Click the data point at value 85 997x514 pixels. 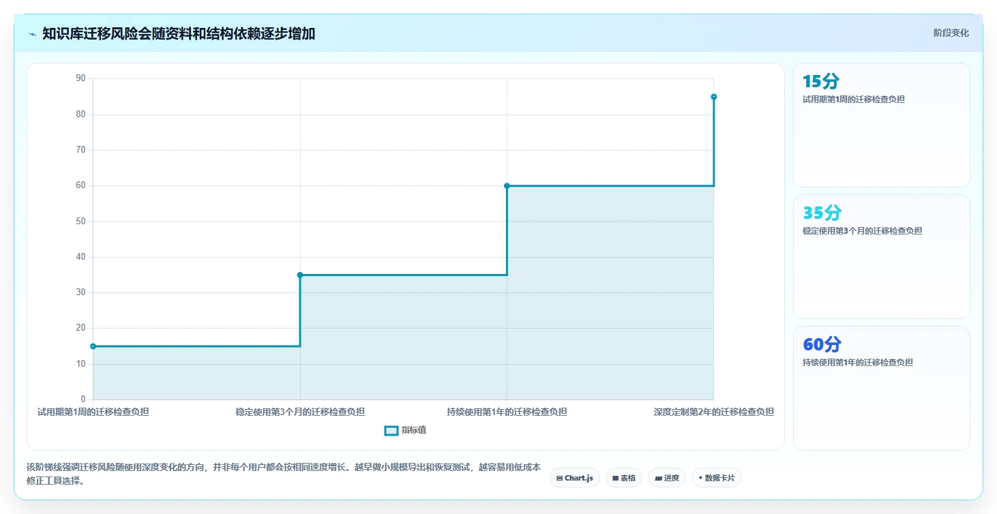point(713,97)
